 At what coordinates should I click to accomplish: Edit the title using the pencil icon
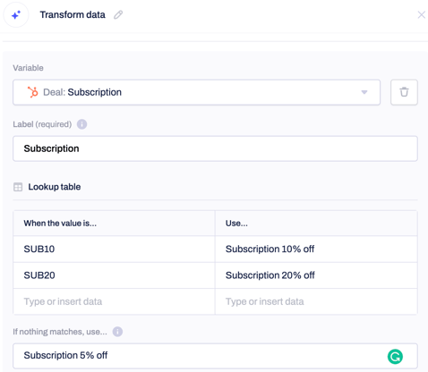pos(118,14)
